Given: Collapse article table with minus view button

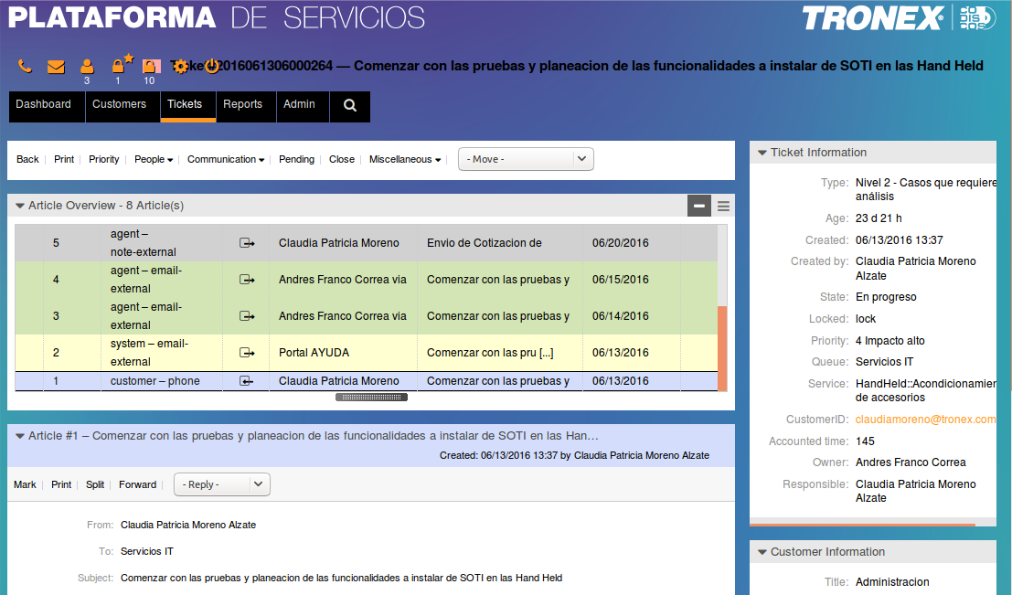Looking at the screenshot, I should tap(699, 206).
